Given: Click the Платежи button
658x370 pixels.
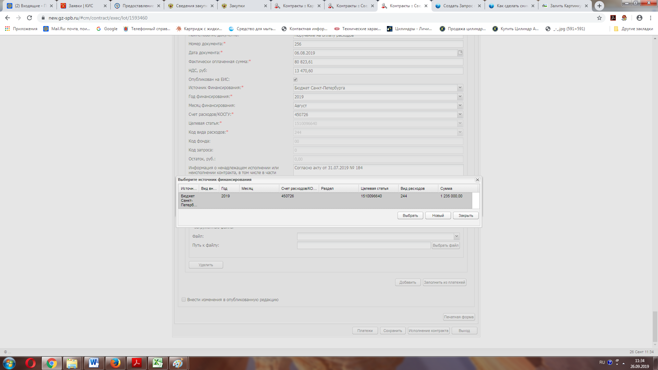Looking at the screenshot, I should tap(365, 331).
